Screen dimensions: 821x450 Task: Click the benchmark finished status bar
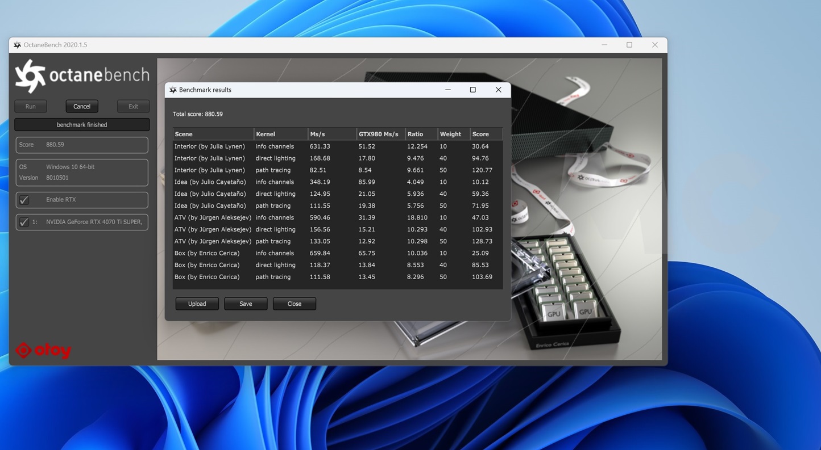(81, 124)
